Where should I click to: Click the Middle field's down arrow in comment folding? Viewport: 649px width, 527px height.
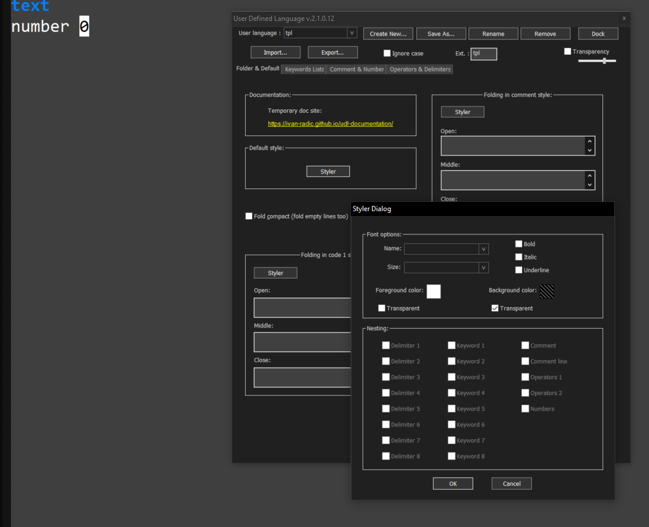[x=590, y=185]
